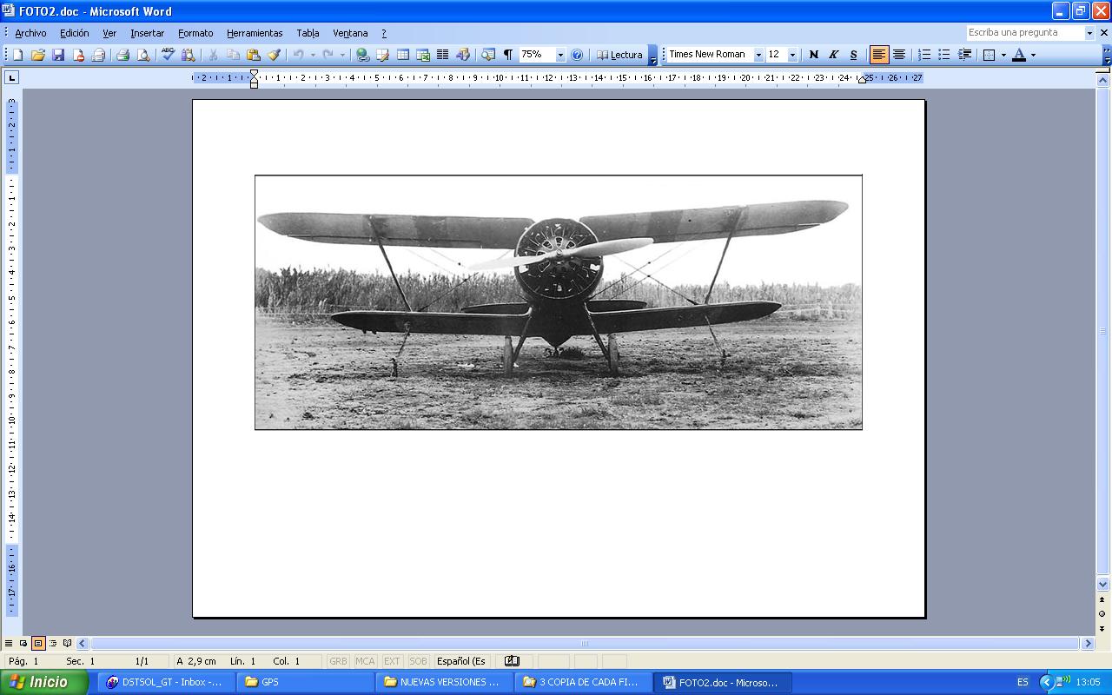The height and width of the screenshot is (695, 1112).
Task: Click the Save document icon
Action: (x=58, y=55)
